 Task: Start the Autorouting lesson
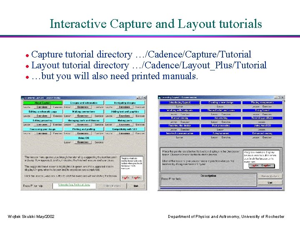click(221, 118)
